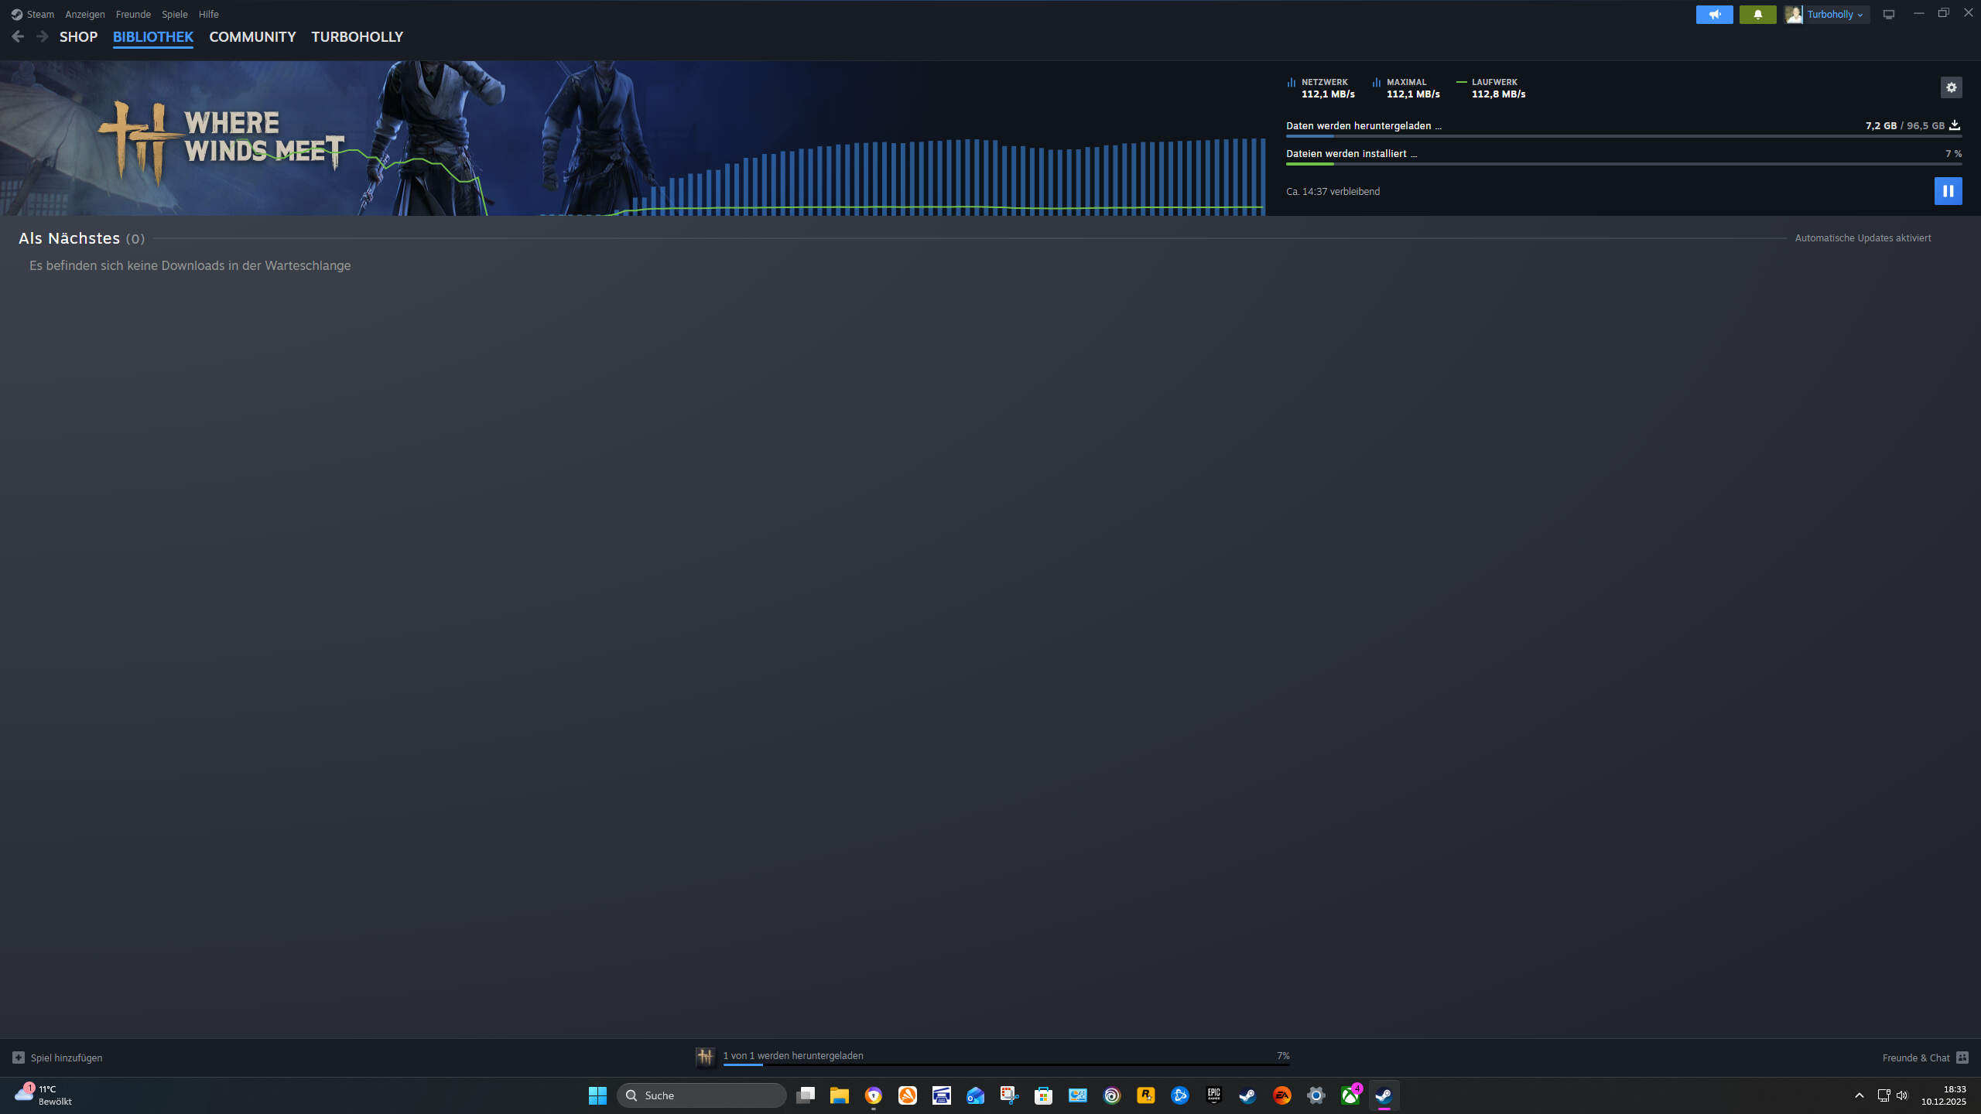
Task: Launch Epic Games from taskbar
Action: click(x=1213, y=1095)
